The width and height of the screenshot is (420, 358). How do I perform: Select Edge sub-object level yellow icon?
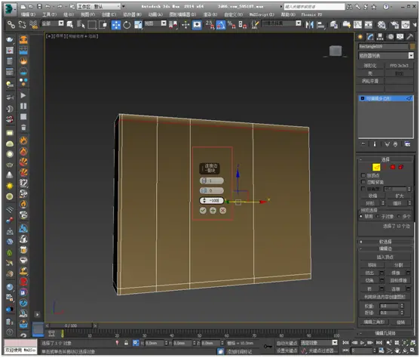(x=376, y=167)
